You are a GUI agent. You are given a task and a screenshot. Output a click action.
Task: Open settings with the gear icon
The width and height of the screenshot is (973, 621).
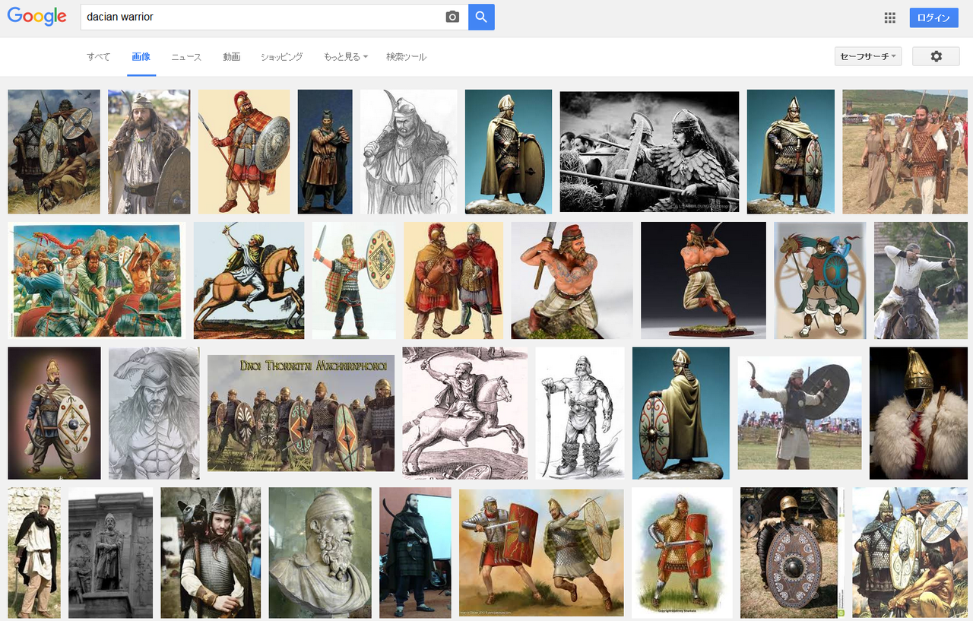point(936,56)
